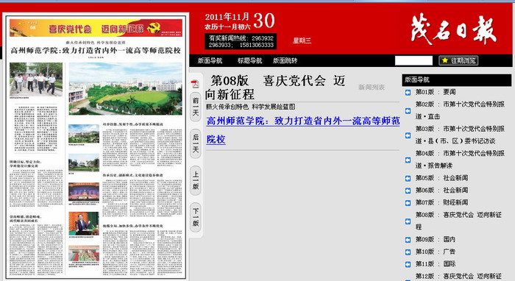Go to next day with 后一天 button
This screenshot has width=515, height=281.
pos(196,143)
